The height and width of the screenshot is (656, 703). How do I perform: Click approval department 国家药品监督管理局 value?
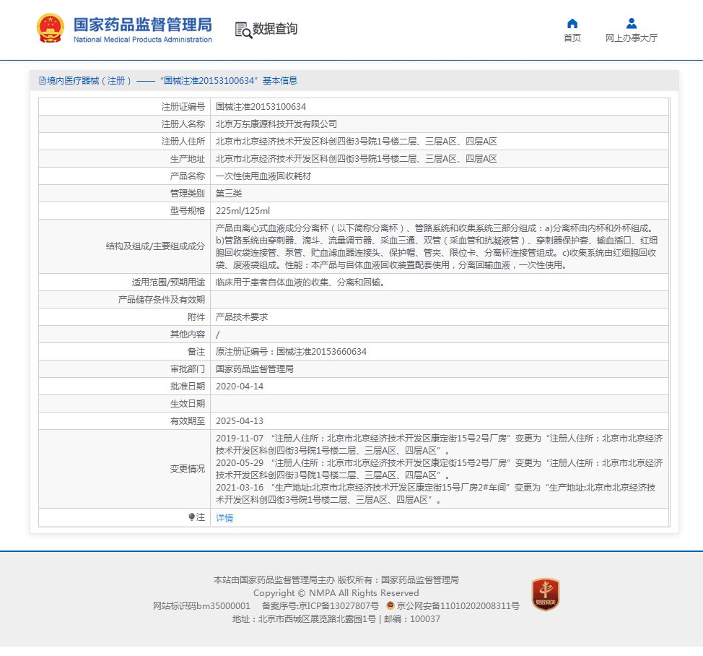coord(255,369)
